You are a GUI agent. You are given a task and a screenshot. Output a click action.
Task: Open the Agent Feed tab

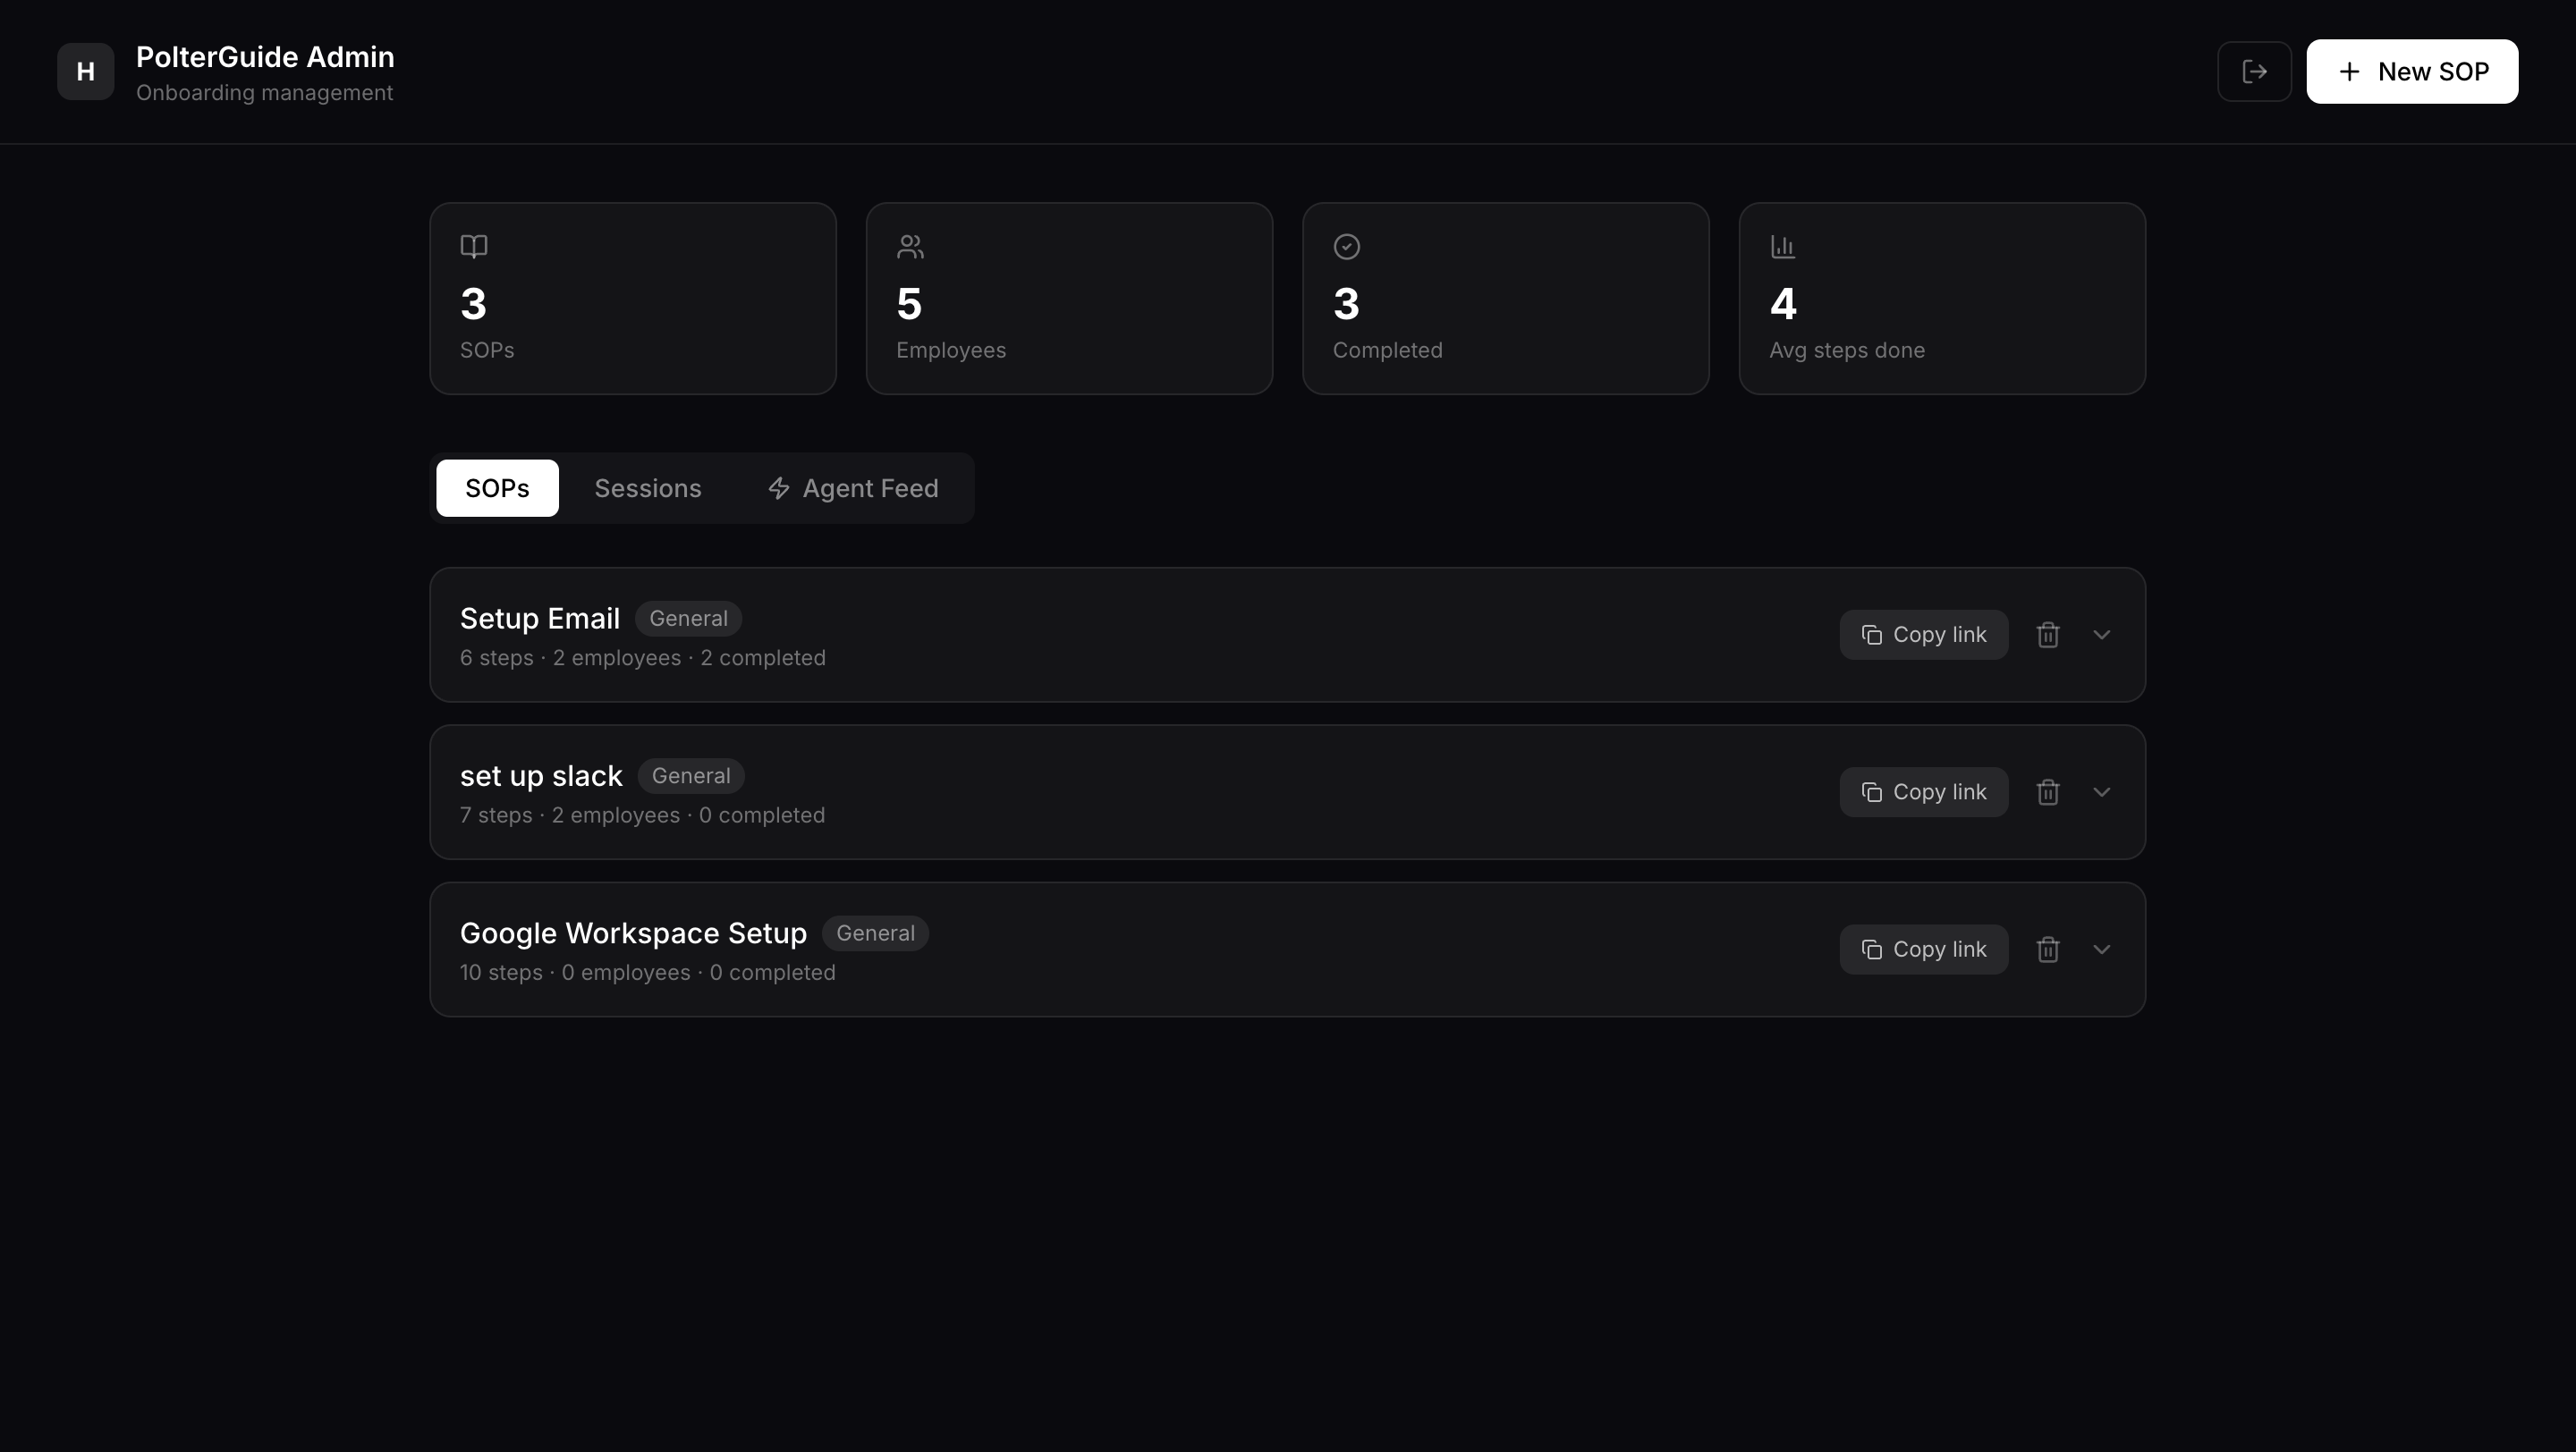[x=853, y=489]
